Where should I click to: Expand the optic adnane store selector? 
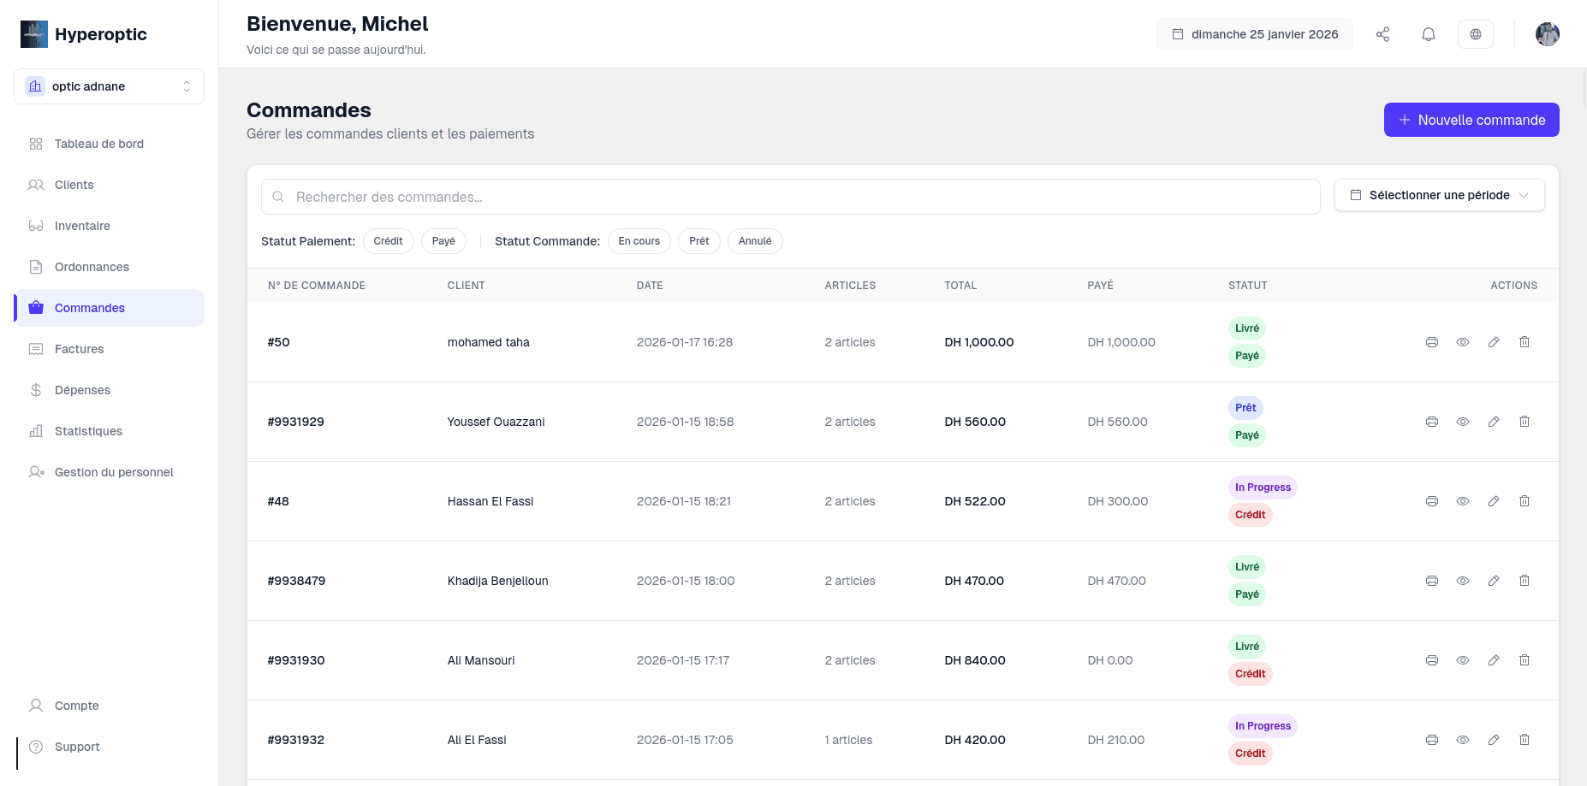(x=109, y=86)
